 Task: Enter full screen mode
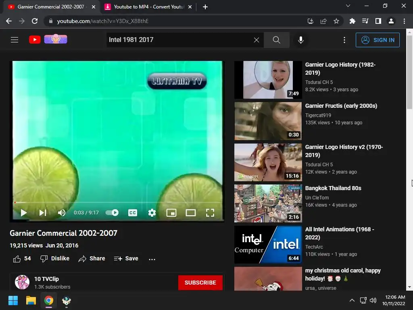point(210,212)
